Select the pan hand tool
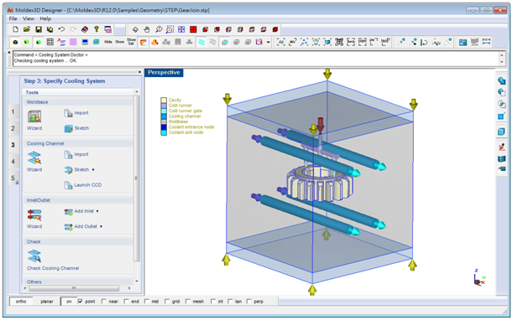This screenshot has height=320, width=513. 147,29
